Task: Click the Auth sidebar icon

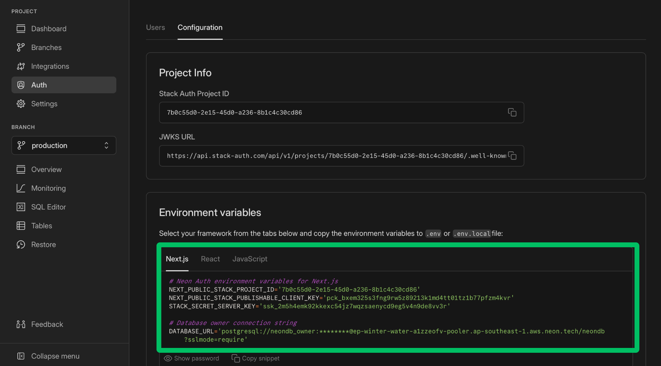Action: tap(21, 85)
